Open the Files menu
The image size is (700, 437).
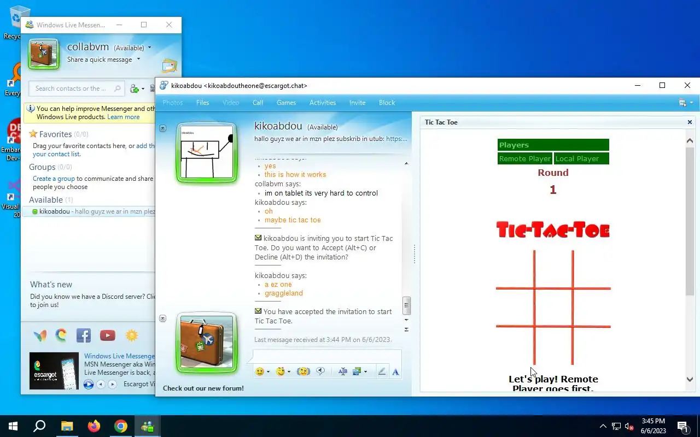click(x=203, y=103)
